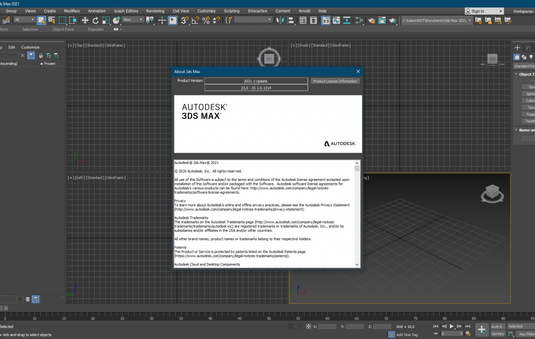The image size is (535, 339).
Task: Toggle Angle Snap
Action: [x=195, y=20]
